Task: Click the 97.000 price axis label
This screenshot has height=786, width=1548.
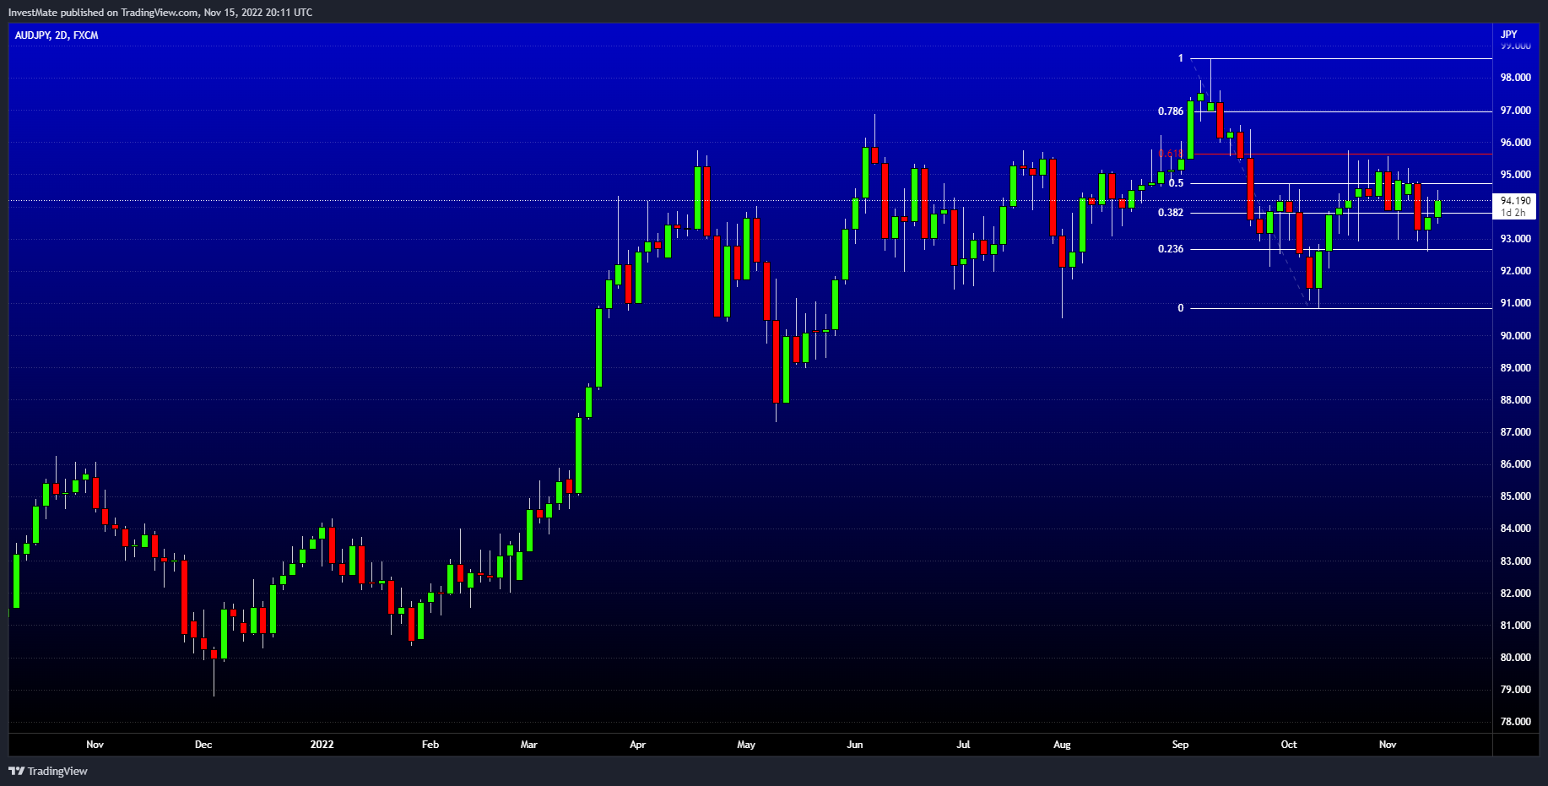Action: [1515, 111]
